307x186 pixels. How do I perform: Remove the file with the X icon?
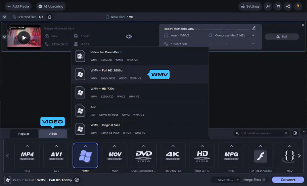(x=303, y=25)
